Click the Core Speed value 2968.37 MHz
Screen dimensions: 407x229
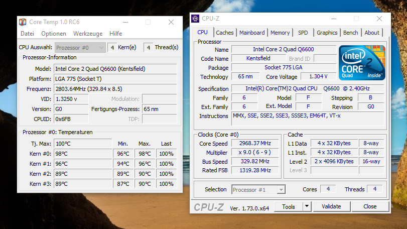255,143
